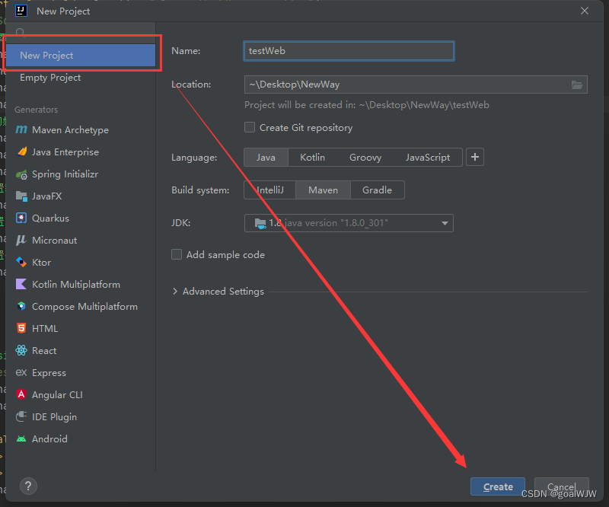This screenshot has width=609, height=507.
Task: Select the Maven Archetype generator icon
Action: tap(21, 129)
